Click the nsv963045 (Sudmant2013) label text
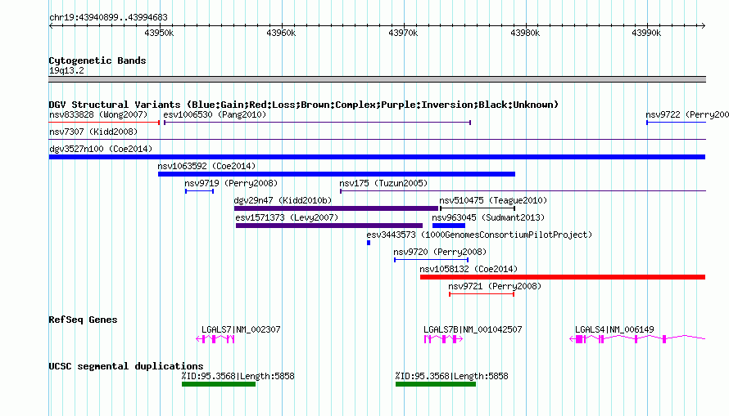The height and width of the screenshot is (416, 729). point(488,217)
